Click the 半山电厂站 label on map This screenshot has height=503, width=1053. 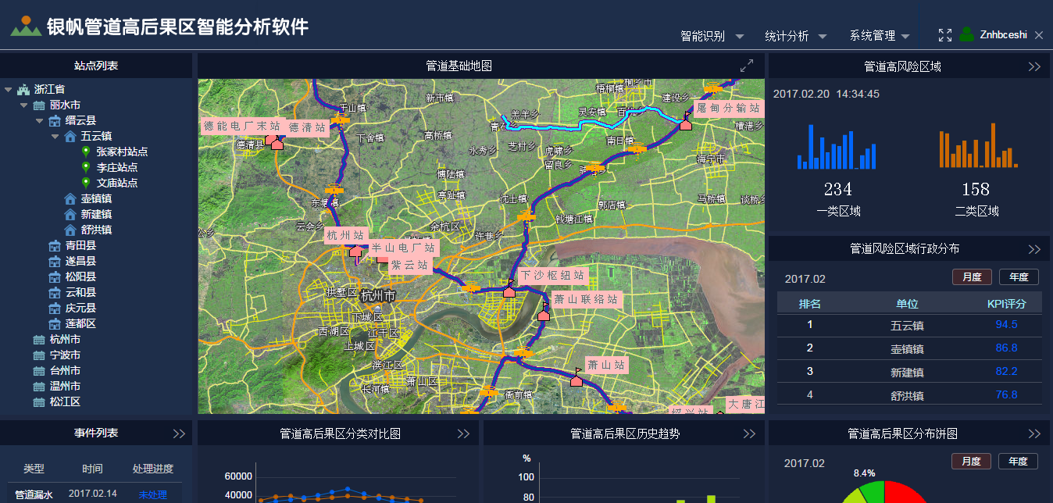pyautogui.click(x=403, y=248)
